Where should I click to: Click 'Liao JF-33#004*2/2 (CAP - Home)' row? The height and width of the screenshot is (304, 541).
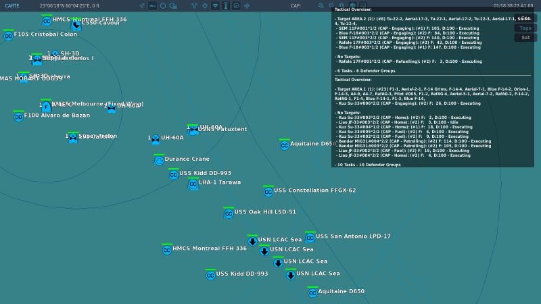404,155
